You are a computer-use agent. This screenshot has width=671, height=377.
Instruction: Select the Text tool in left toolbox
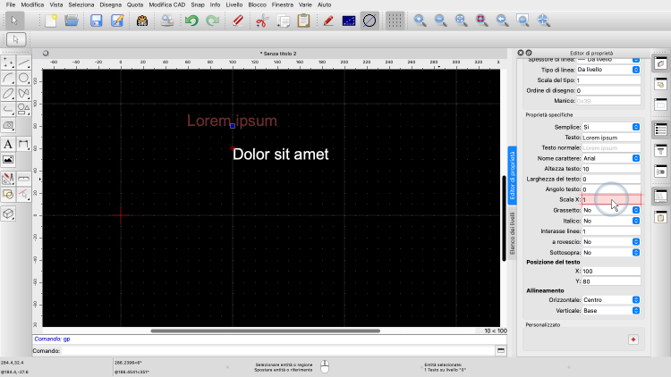[8, 144]
